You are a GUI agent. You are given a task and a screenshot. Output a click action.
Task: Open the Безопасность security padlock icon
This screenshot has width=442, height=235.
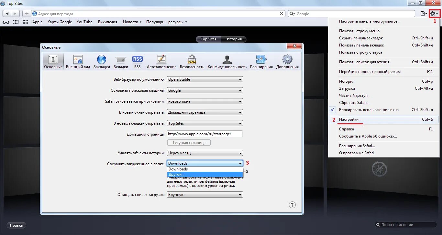[192, 62]
